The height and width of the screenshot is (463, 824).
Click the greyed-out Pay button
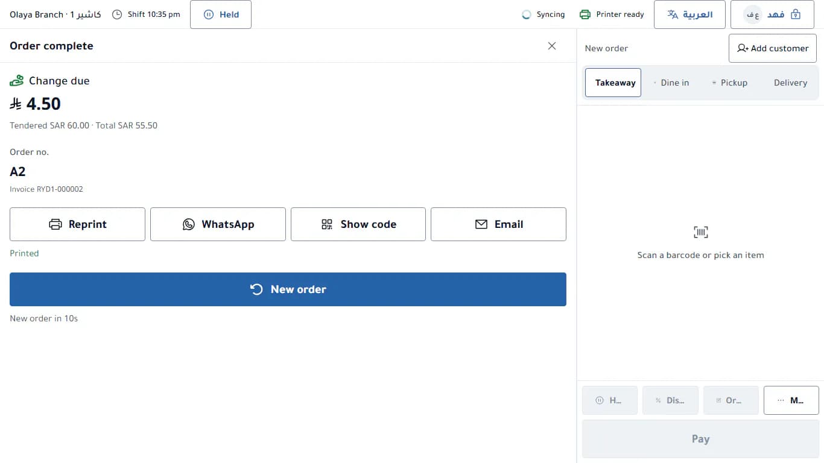point(700,439)
